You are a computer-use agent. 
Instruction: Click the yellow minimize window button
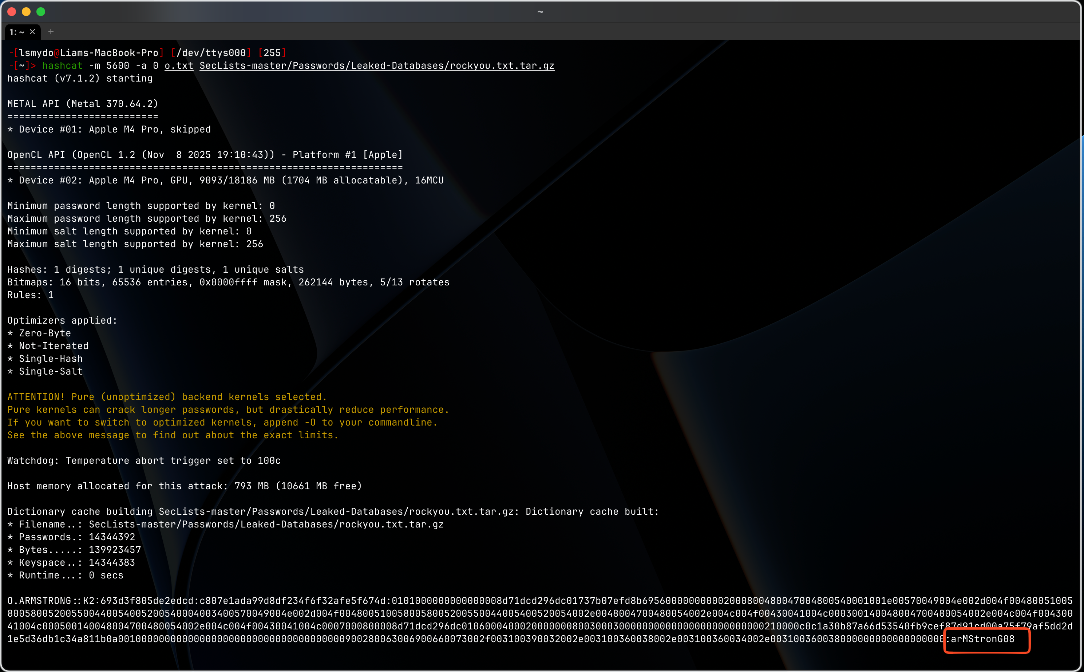[26, 12]
